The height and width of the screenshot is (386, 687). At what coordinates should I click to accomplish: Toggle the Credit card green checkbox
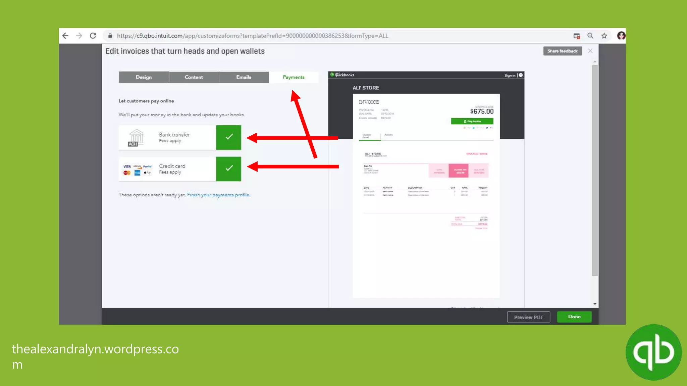pos(229,169)
